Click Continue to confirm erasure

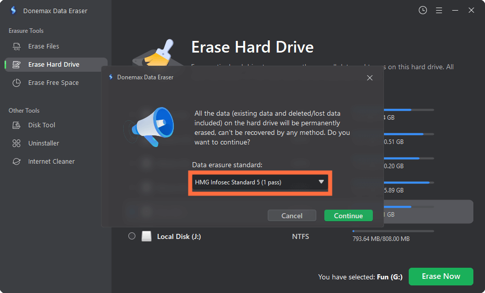coord(348,216)
